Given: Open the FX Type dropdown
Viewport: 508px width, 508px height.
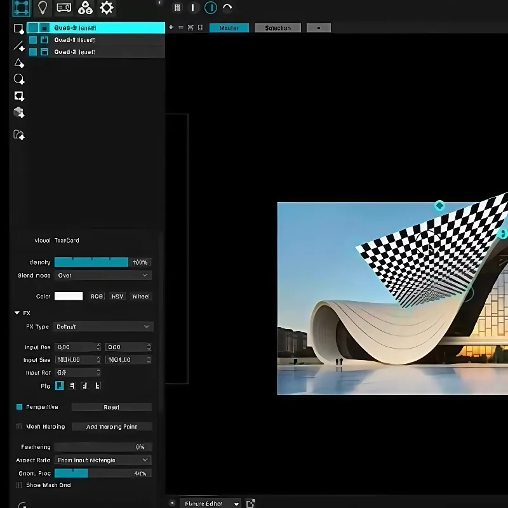Looking at the screenshot, I should coord(103,326).
